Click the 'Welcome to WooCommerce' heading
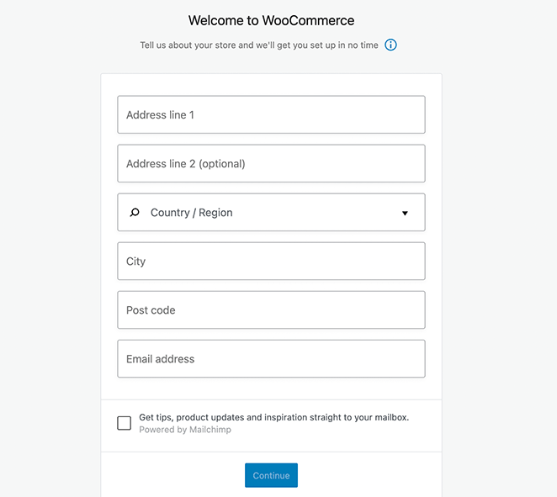The width and height of the screenshot is (557, 497). pos(271,20)
